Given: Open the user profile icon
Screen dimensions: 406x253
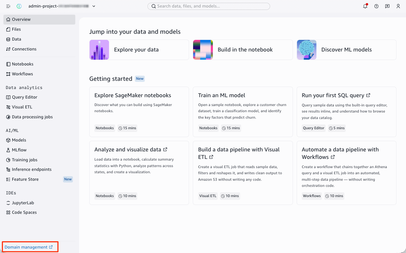Looking at the screenshot, I should coord(398,6).
